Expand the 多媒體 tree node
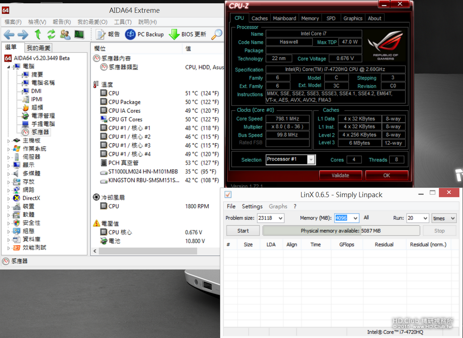463x338 pixels. pyautogui.click(x=9, y=174)
